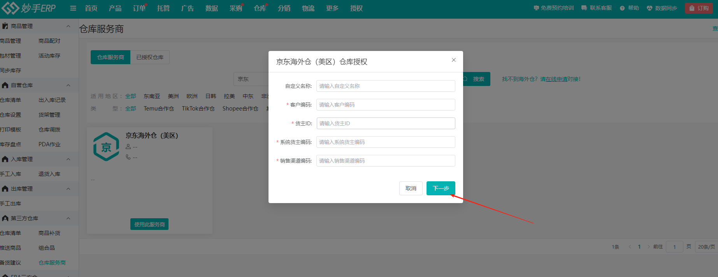Image resolution: width=718 pixels, height=277 pixels.
Task: Open the 帮助 help menu
Action: point(629,8)
